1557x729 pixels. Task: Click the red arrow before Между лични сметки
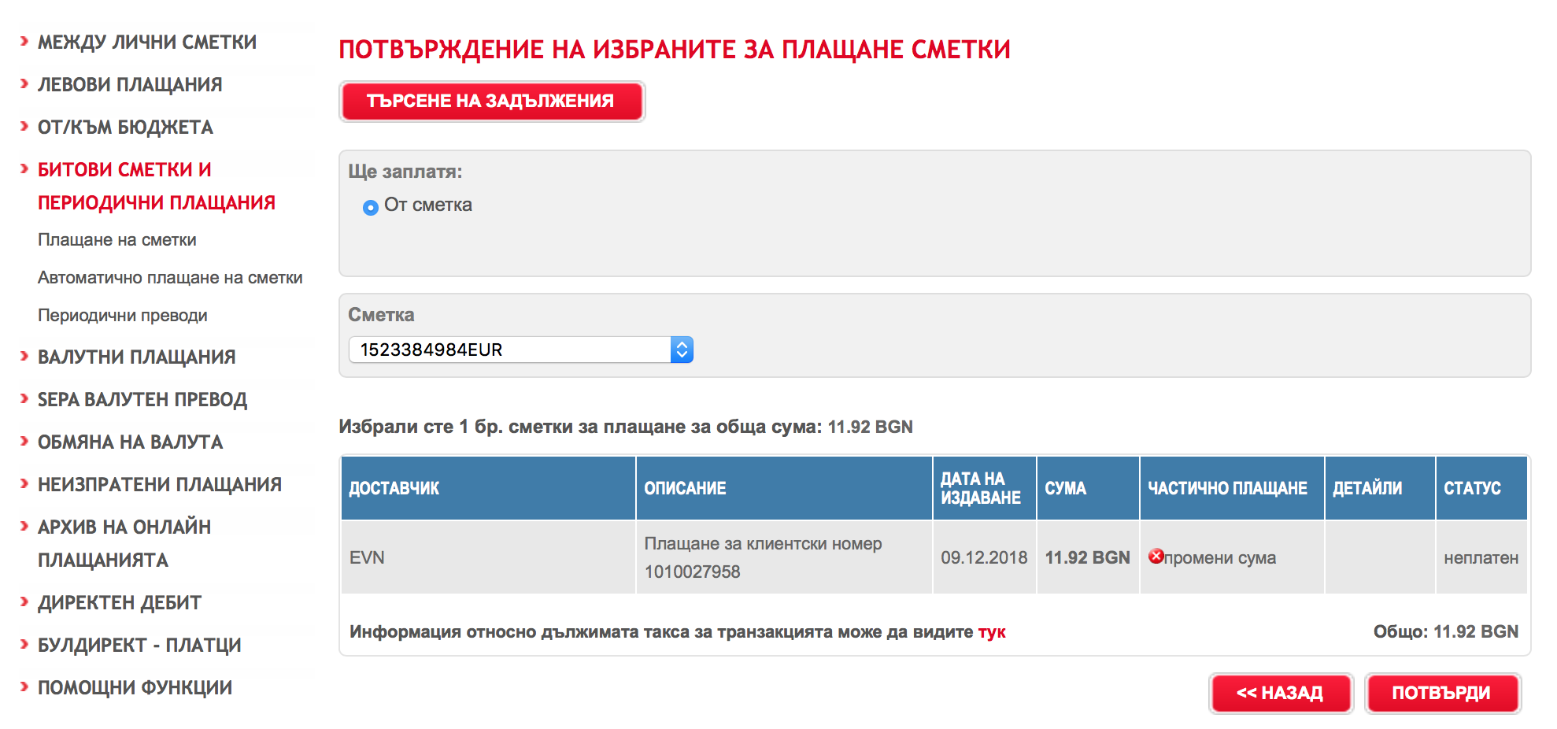tap(24, 40)
